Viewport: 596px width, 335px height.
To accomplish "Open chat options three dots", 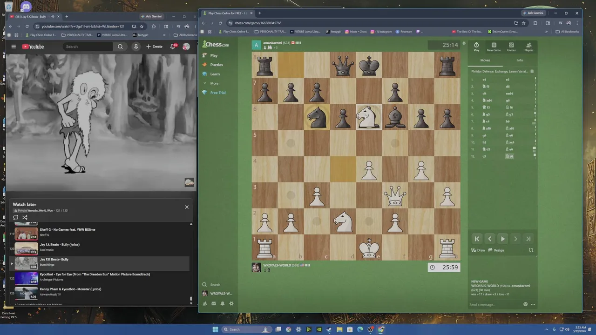I will pos(533,304).
